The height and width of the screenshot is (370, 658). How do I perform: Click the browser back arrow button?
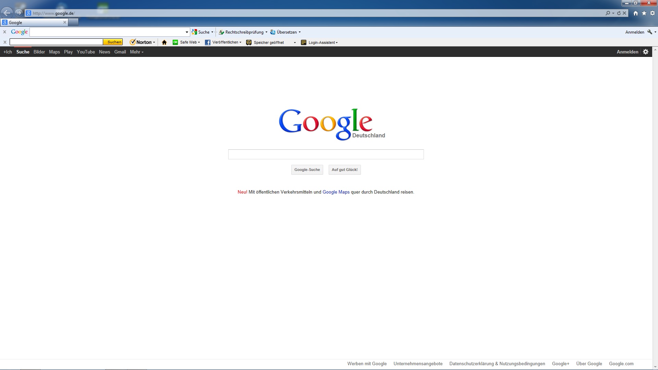point(7,13)
